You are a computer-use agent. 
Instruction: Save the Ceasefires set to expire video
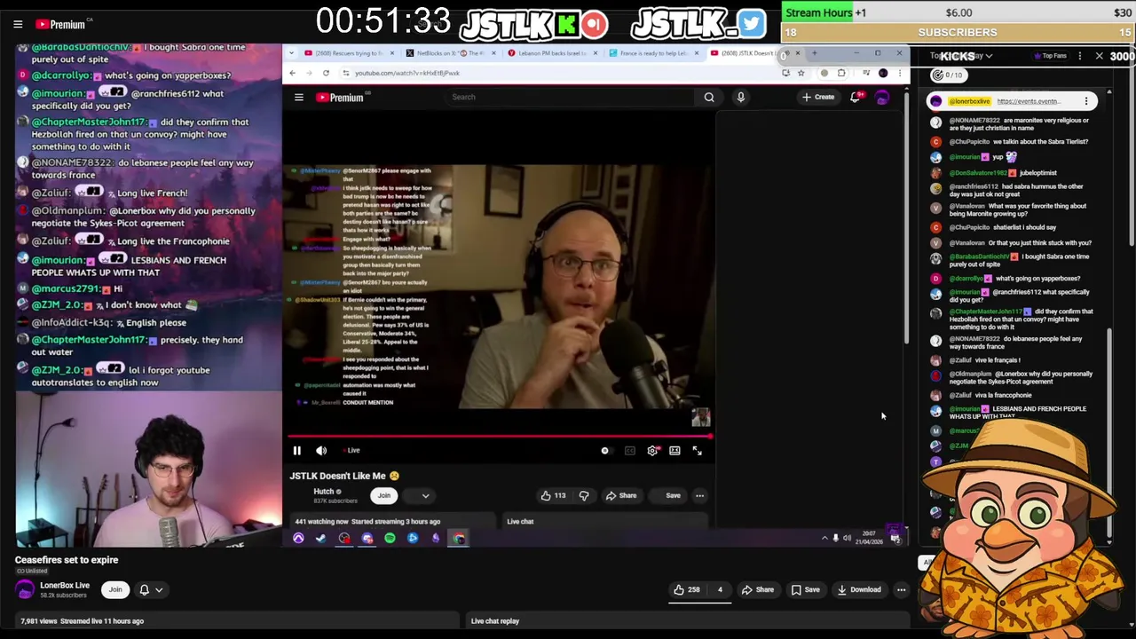pyautogui.click(x=806, y=589)
